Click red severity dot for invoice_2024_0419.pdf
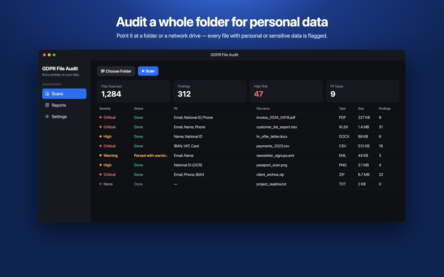This screenshot has height=277, width=444. 101,117
